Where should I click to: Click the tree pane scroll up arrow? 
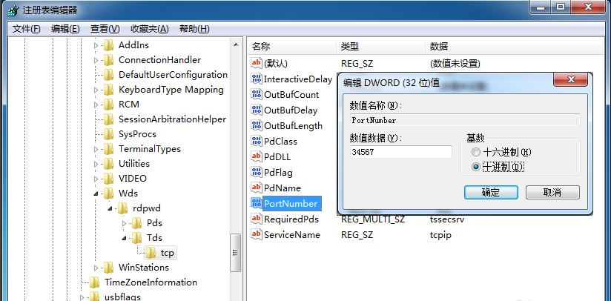(x=236, y=45)
